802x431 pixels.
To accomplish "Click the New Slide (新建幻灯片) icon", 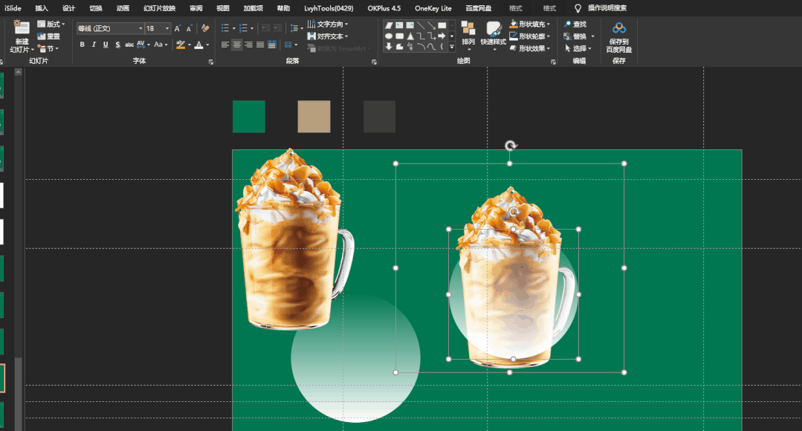I will coord(22,28).
